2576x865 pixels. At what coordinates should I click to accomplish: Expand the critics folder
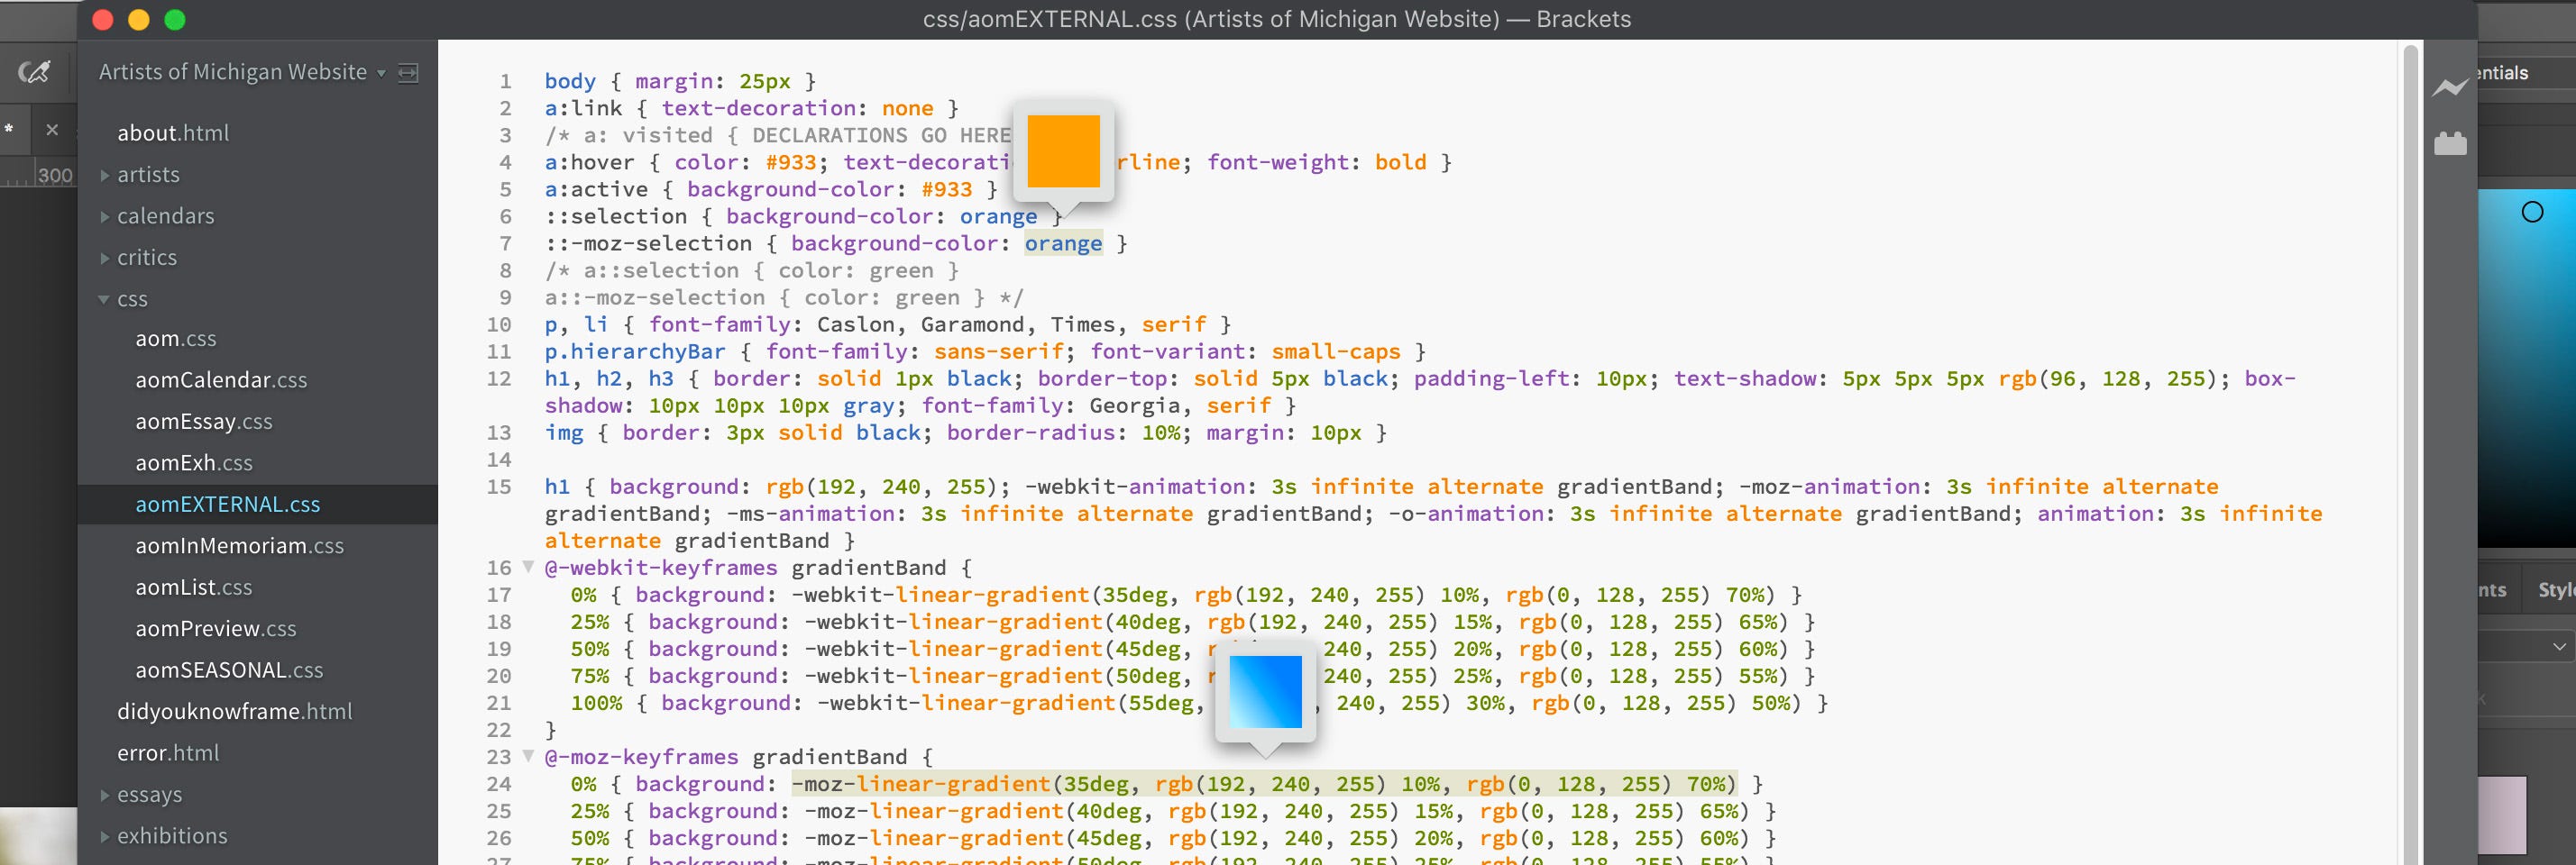[105, 258]
